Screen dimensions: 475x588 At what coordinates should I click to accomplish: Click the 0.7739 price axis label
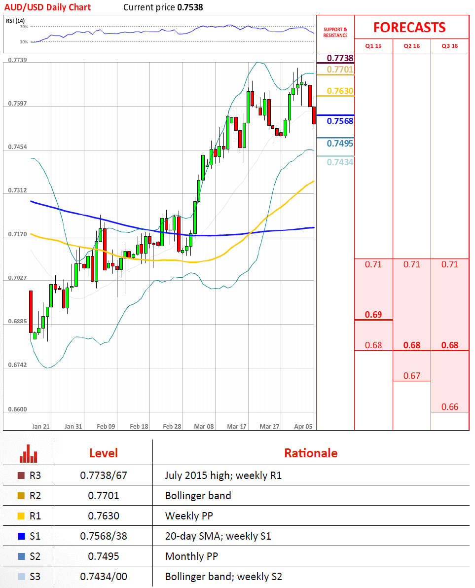click(18, 60)
